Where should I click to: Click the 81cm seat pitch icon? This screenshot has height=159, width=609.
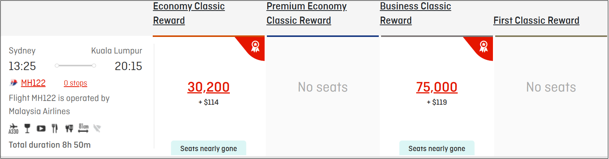84,128
